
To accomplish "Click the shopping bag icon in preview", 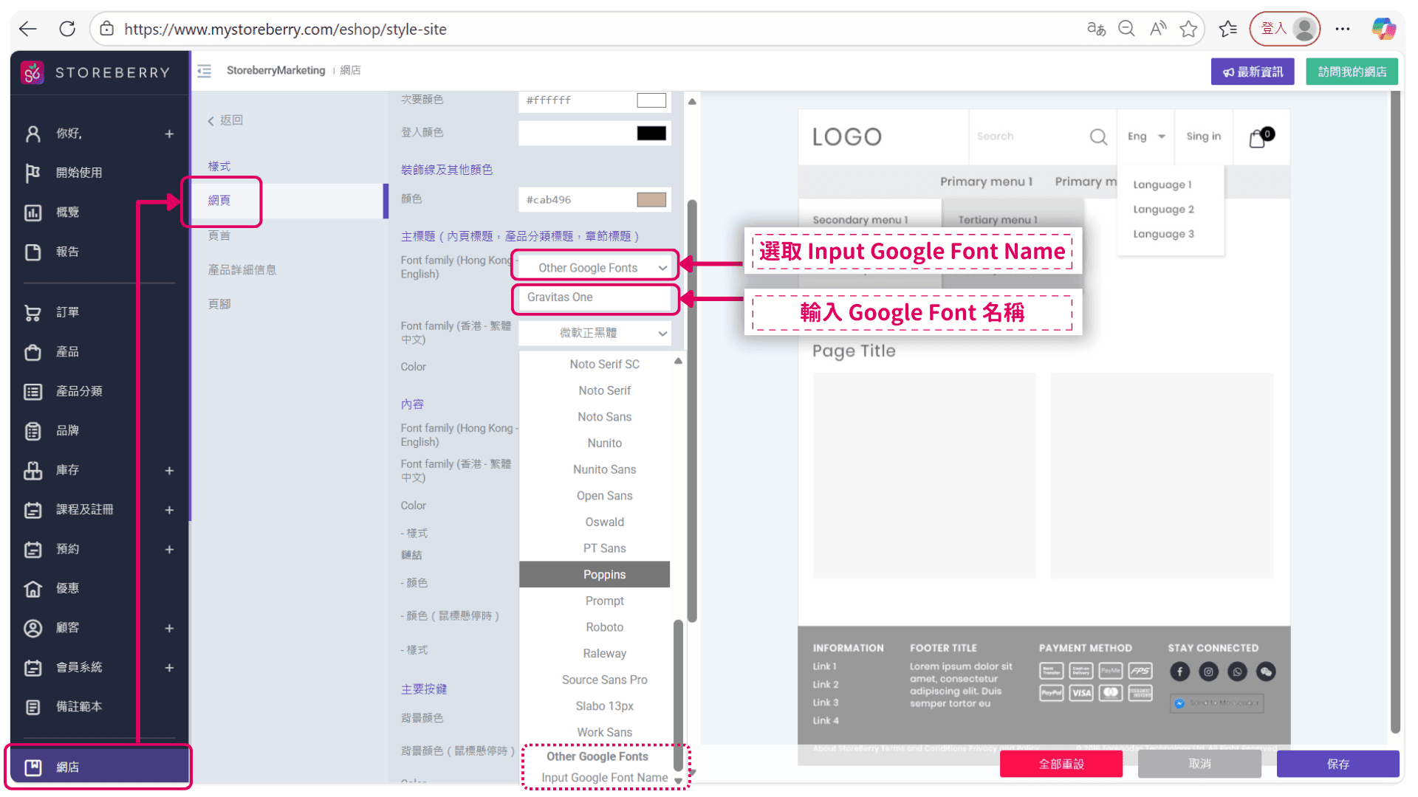I will (1257, 138).
